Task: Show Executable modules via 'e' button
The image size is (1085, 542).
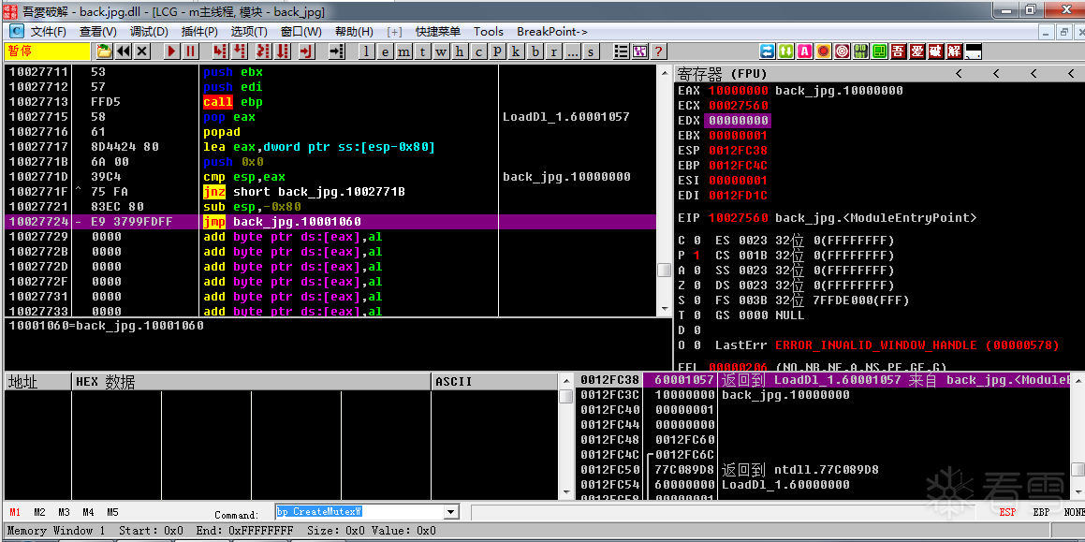Action: coord(386,51)
